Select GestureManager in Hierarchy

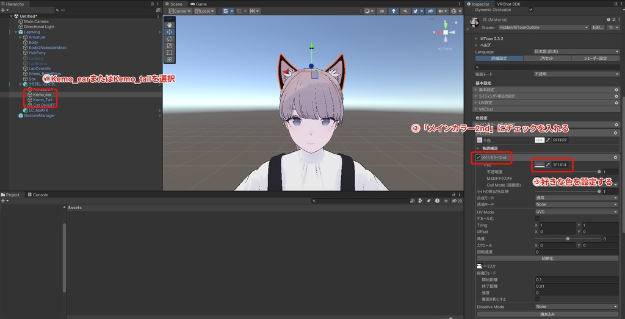(x=40, y=115)
